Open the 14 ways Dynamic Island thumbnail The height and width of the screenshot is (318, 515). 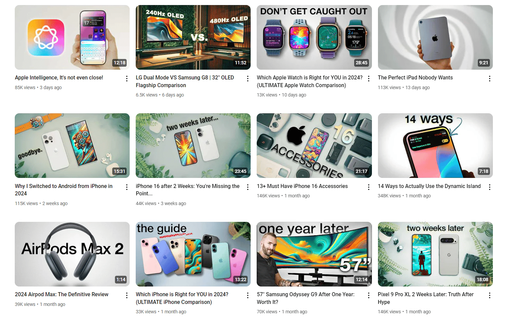coord(435,145)
